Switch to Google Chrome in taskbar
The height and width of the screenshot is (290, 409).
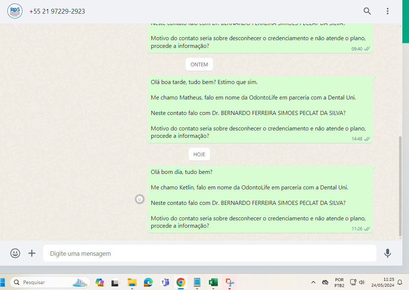point(181,282)
